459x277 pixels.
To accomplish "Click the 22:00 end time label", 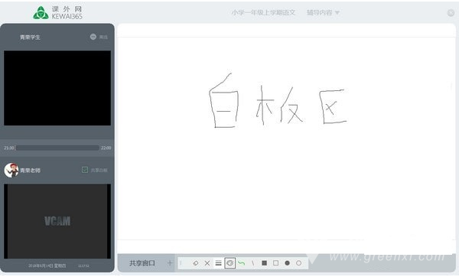I will tap(106, 148).
